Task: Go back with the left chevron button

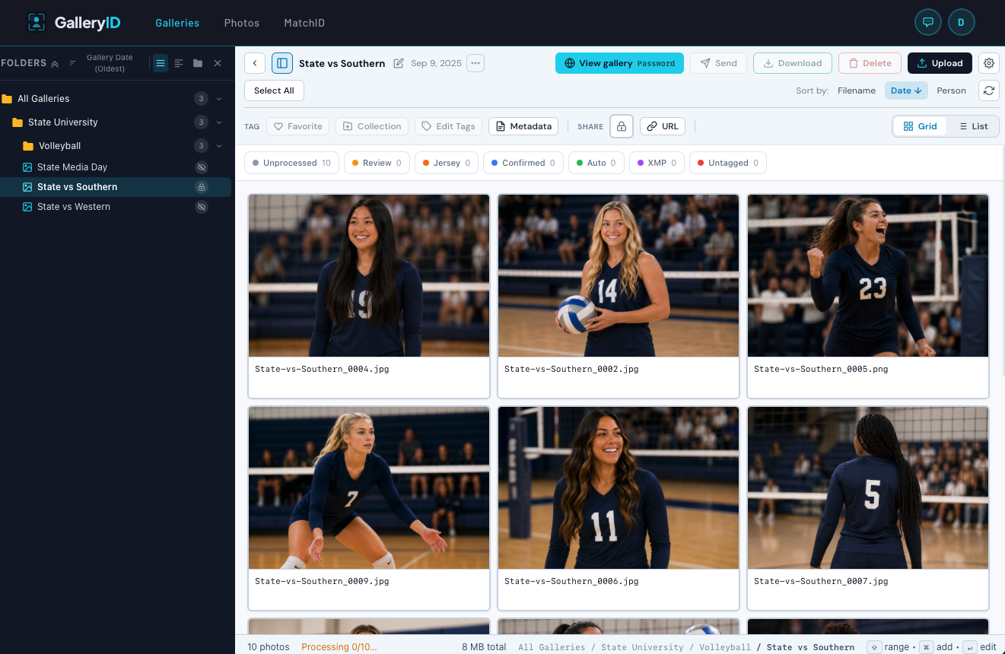Action: click(255, 63)
